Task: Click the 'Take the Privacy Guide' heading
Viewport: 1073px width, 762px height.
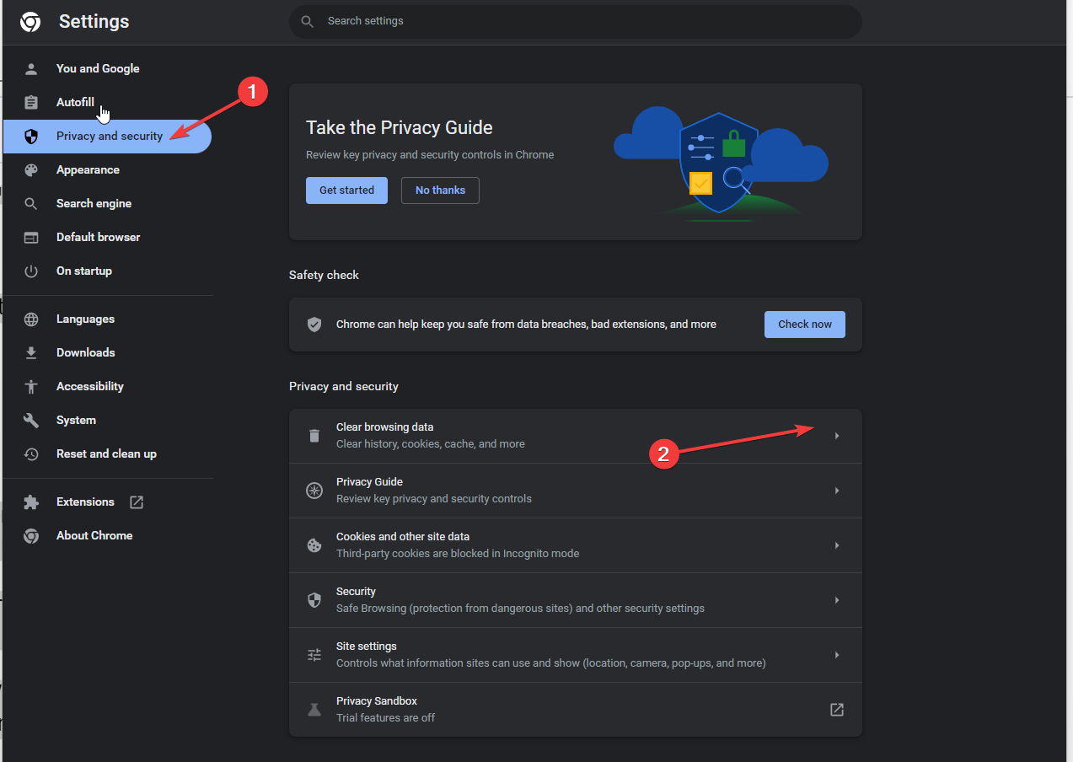Action: pyautogui.click(x=400, y=127)
